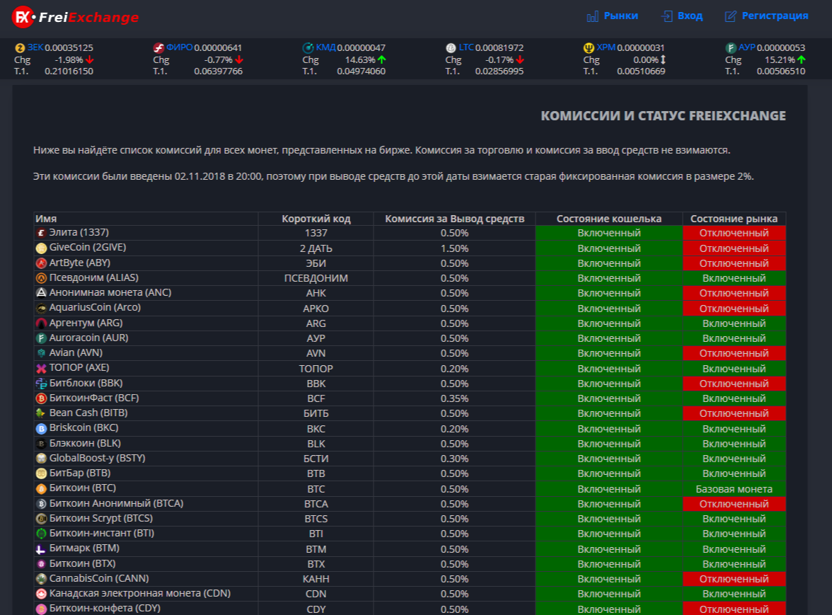Click the Анонимная монета (ANC) icon
The width and height of the screenshot is (832, 615).
[41, 293]
